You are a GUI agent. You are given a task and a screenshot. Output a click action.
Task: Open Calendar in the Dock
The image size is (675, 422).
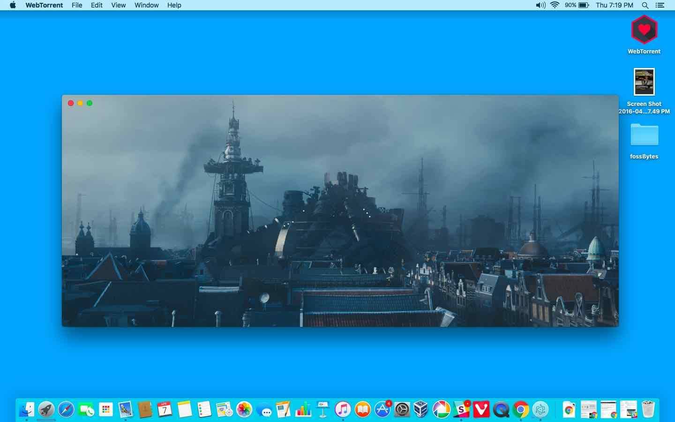[165, 409]
